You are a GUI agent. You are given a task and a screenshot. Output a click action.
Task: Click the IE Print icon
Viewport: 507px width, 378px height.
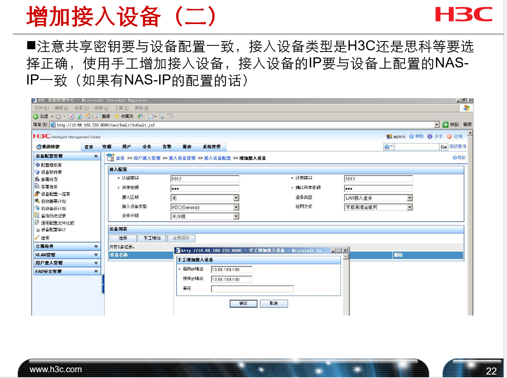pyautogui.click(x=161, y=116)
